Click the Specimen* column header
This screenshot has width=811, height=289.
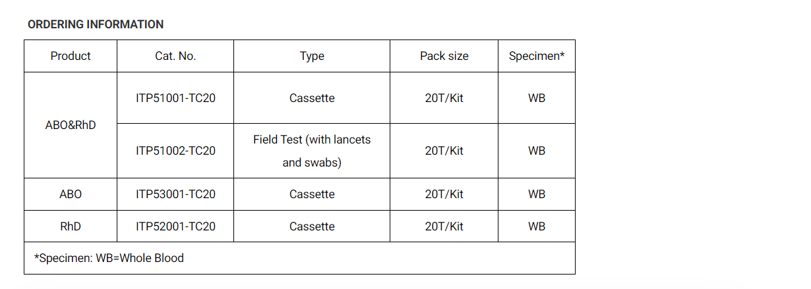pos(537,56)
